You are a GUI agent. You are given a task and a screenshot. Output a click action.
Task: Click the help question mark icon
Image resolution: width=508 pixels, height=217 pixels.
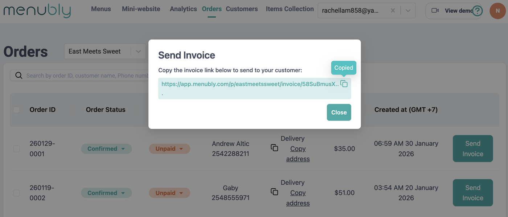478,11
